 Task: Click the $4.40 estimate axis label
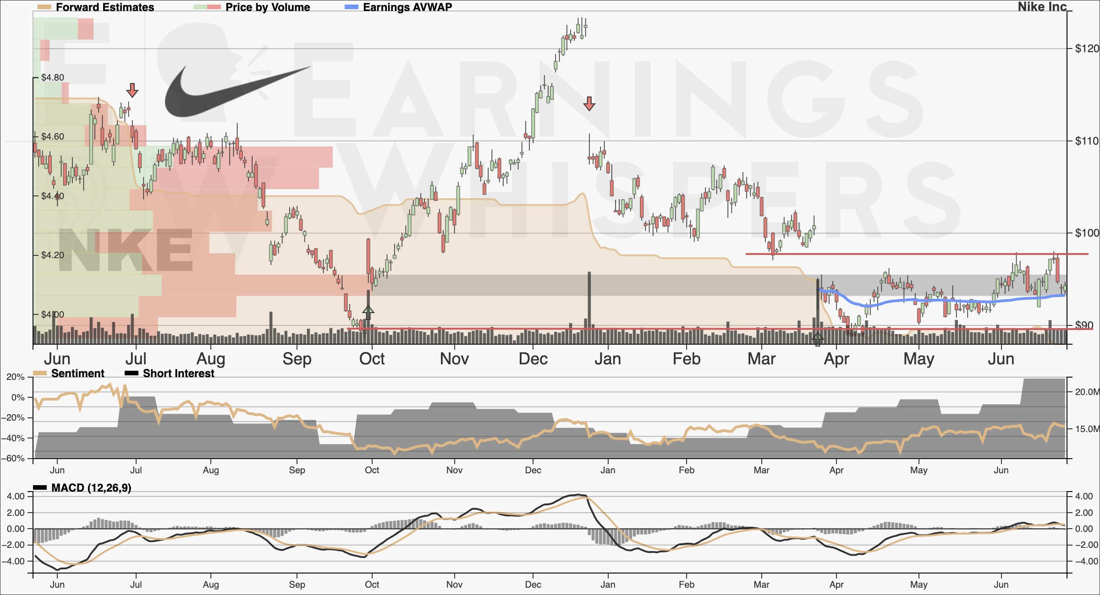53,196
